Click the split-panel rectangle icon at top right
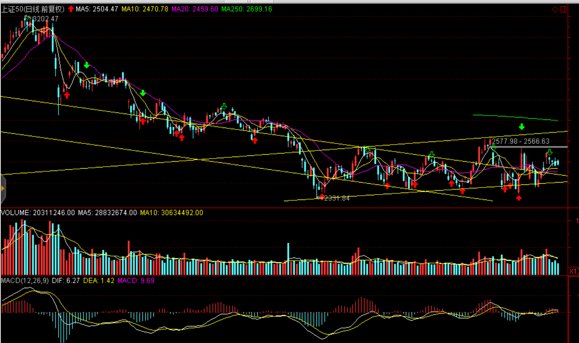Screen dimensions: 579x343 (x=564, y=9)
